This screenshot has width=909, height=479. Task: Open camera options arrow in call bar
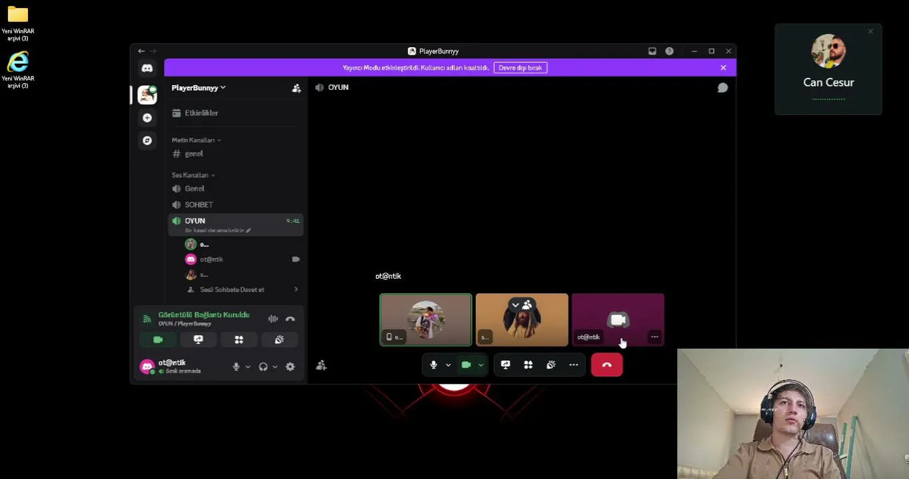point(480,365)
